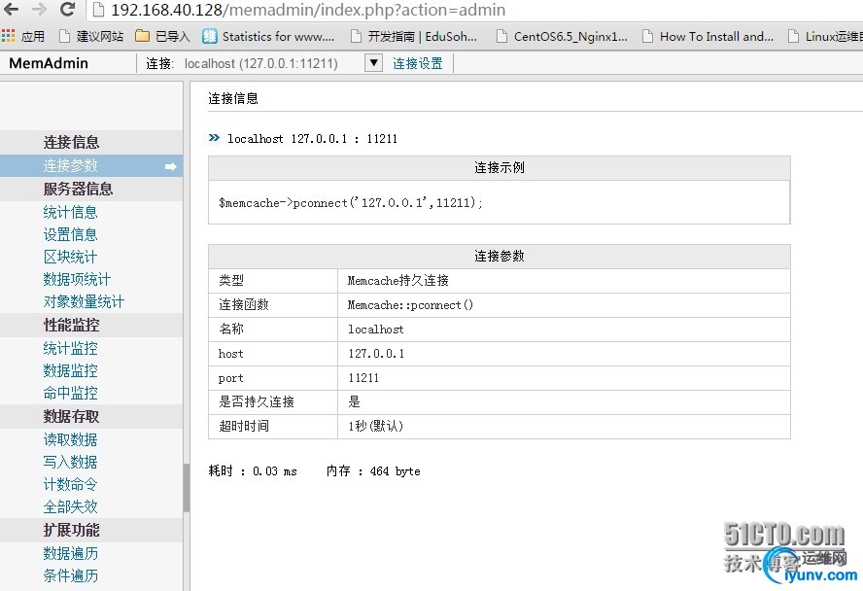
Task: Open 设置信息 in the sidebar
Action: [70, 234]
